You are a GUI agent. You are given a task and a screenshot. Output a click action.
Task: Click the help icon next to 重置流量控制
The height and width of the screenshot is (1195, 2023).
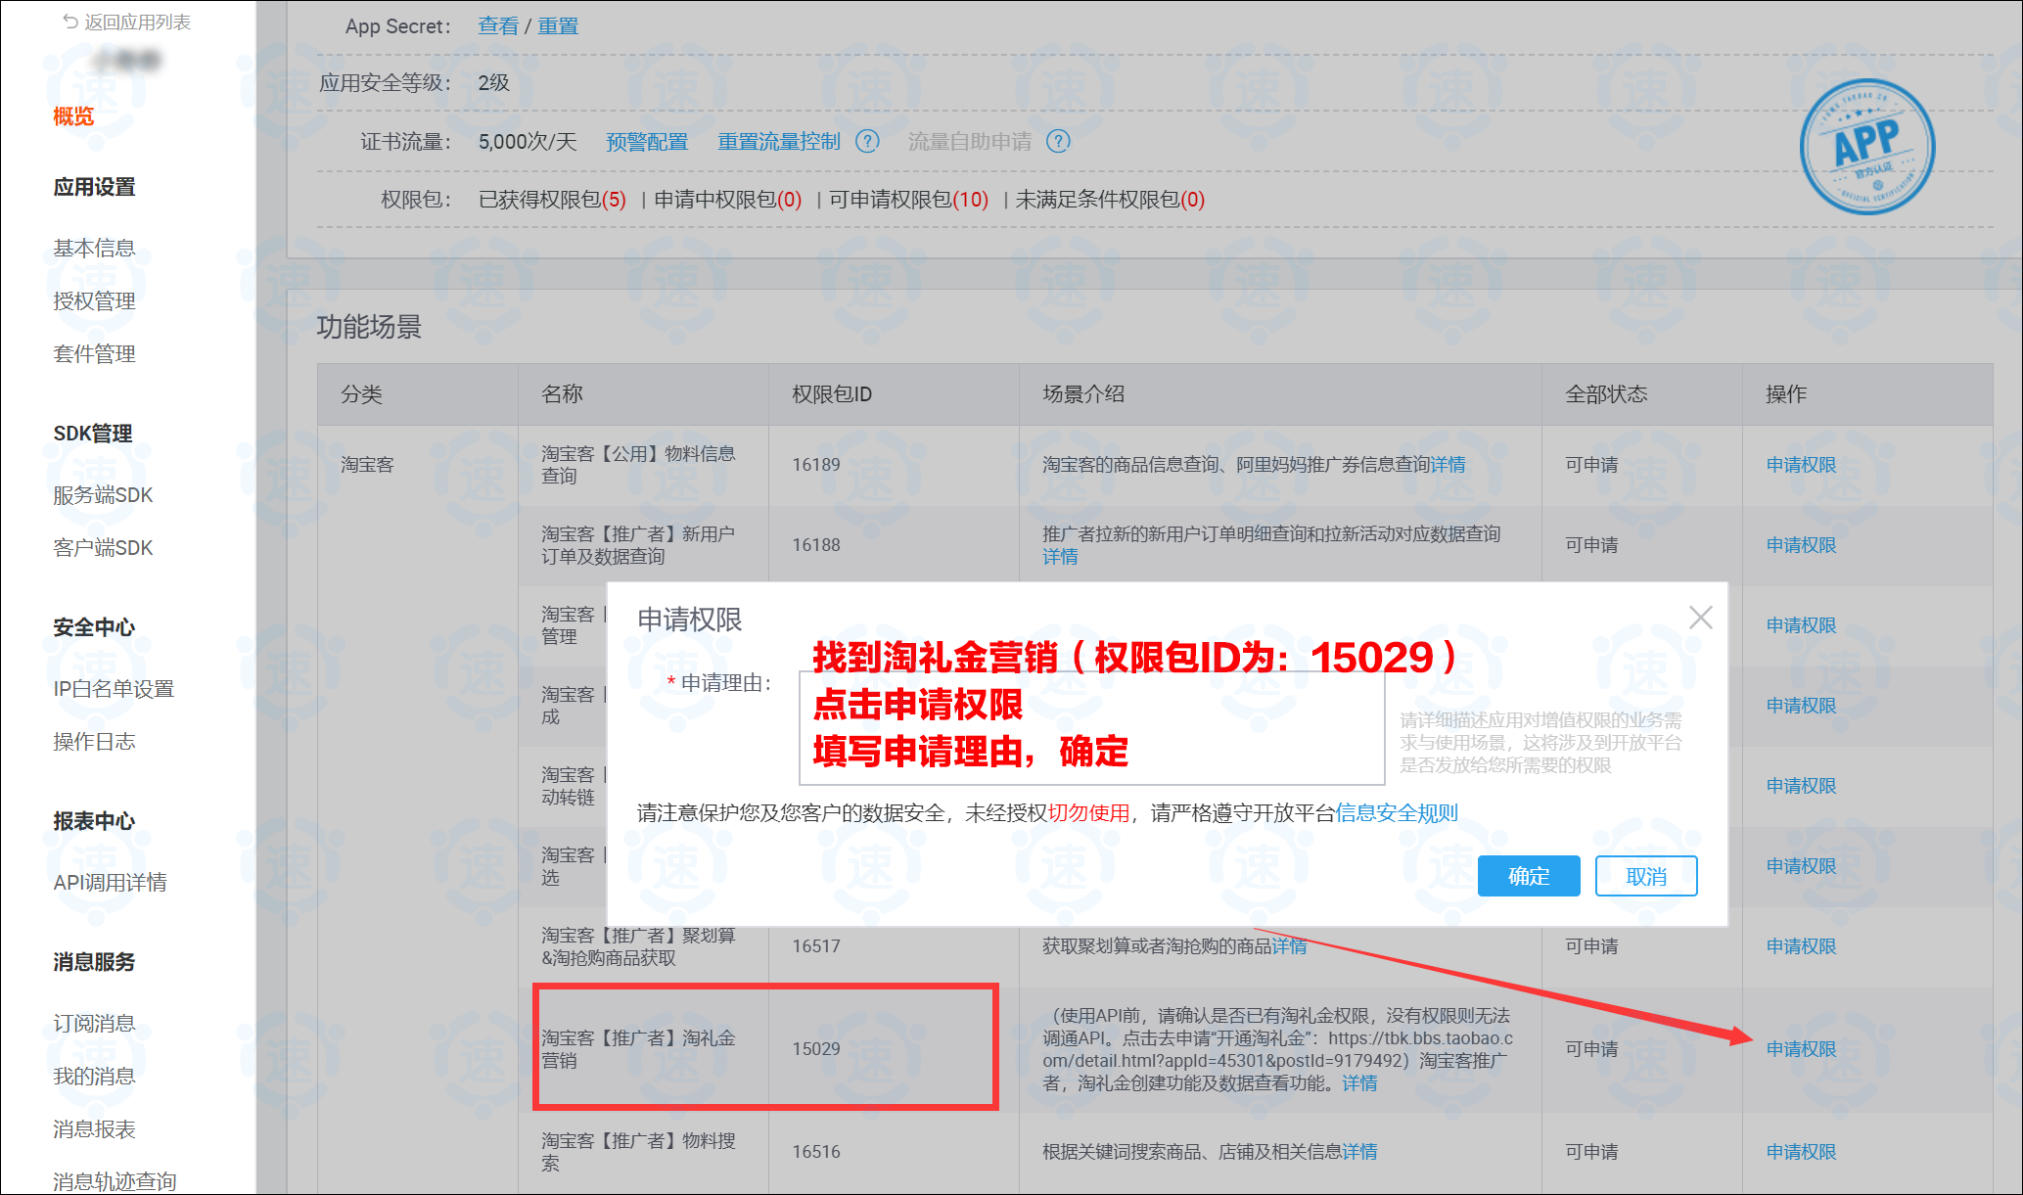point(867,142)
